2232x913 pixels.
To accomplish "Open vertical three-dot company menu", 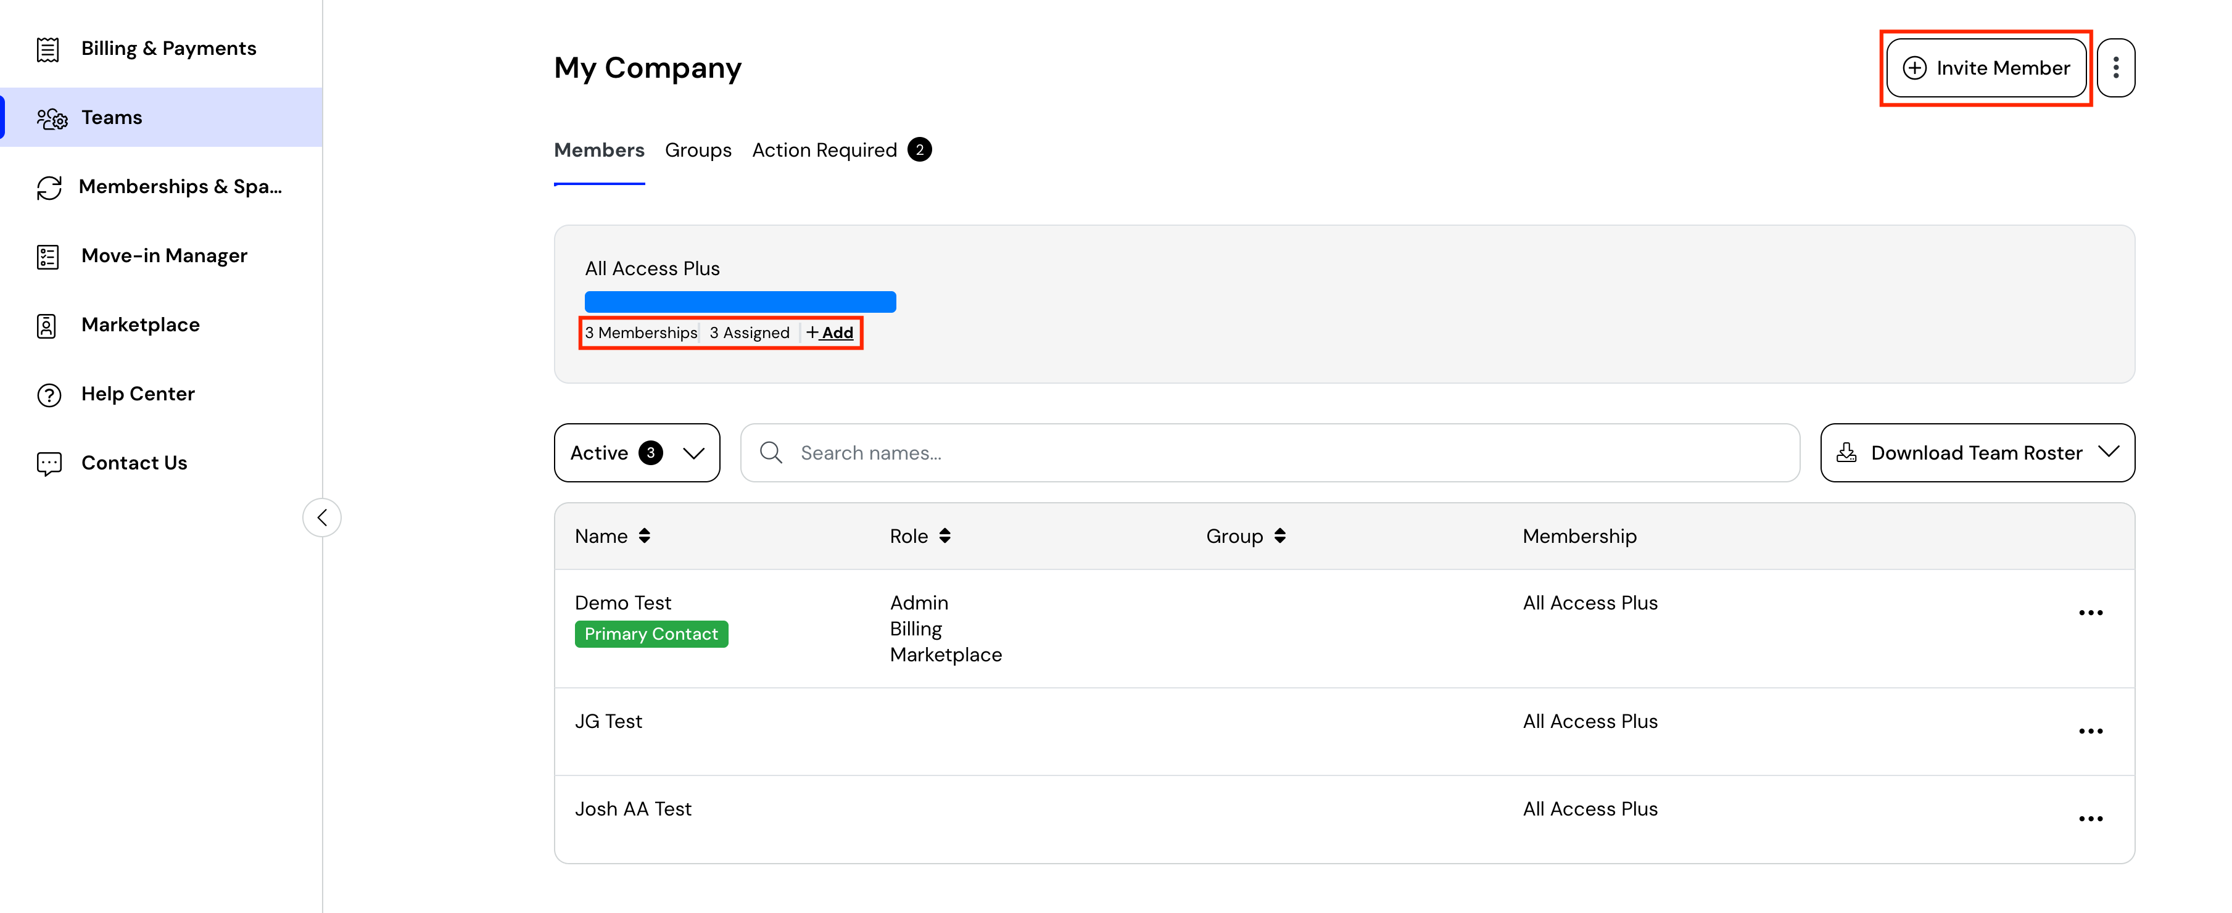I will [2116, 68].
